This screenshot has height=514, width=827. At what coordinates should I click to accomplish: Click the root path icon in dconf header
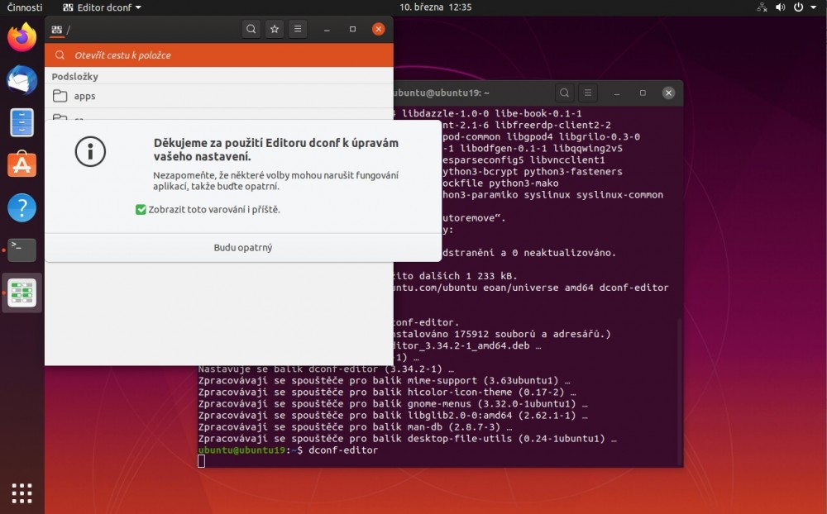[x=56, y=30]
